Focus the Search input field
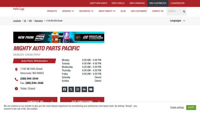This screenshot has height=113, width=200. click(x=174, y=11)
